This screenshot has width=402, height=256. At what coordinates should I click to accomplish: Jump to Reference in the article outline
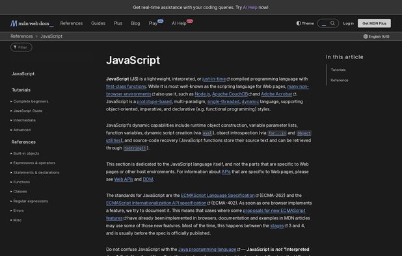tap(339, 81)
